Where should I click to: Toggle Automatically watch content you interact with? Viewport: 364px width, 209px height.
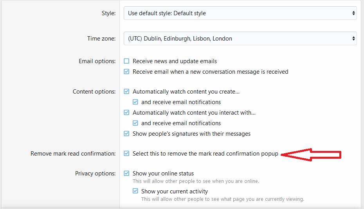pyautogui.click(x=126, y=113)
